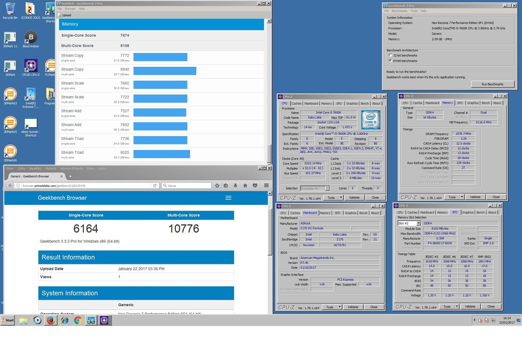The width and height of the screenshot is (522, 351).
Task: Open Historial menu in Firefox
Action: click(x=50, y=168)
